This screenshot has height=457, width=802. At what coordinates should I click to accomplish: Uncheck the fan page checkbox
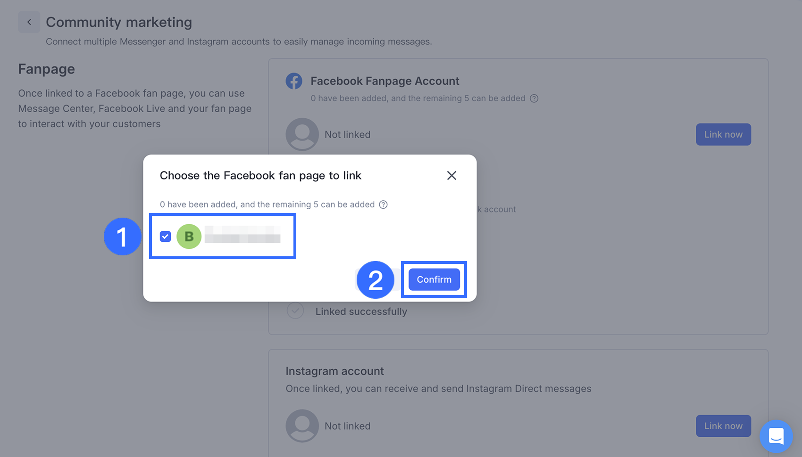[x=165, y=236]
